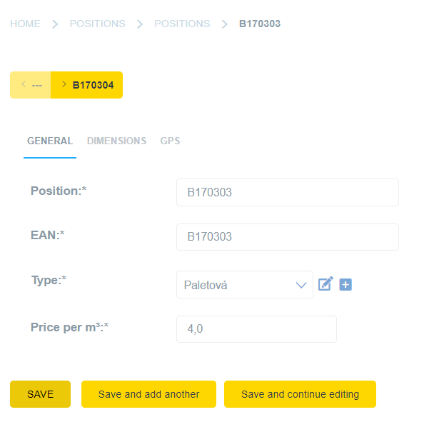Click Save and add another

[x=148, y=394]
